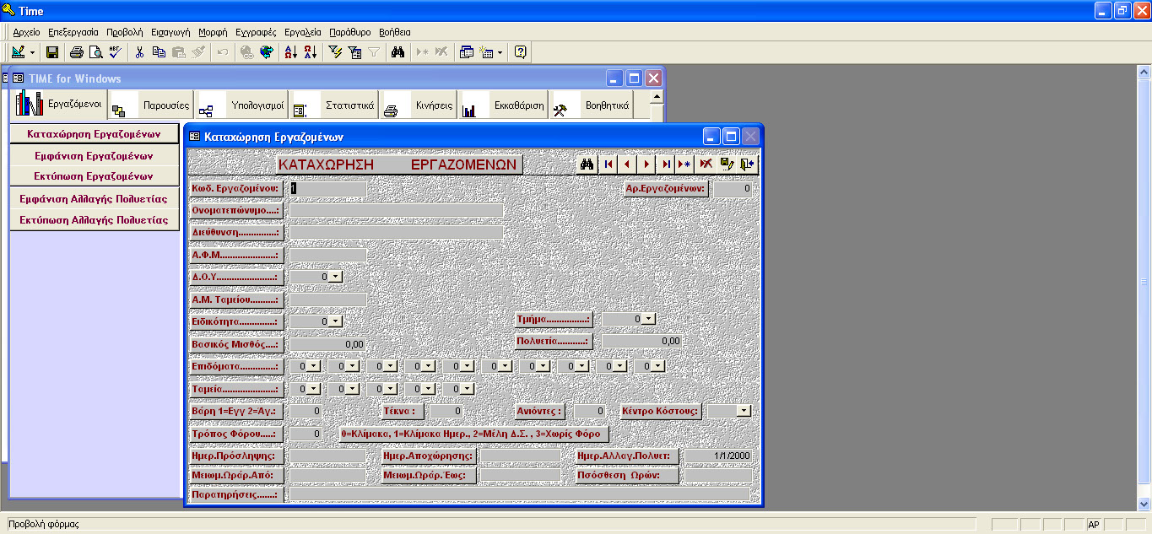Open the Κέντρο Κόστους dropdown
This screenshot has width=1152, height=534.
[x=744, y=411]
